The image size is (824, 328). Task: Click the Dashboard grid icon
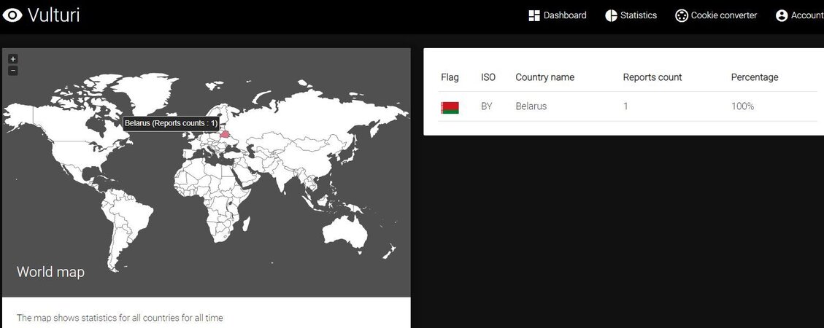[x=534, y=16]
